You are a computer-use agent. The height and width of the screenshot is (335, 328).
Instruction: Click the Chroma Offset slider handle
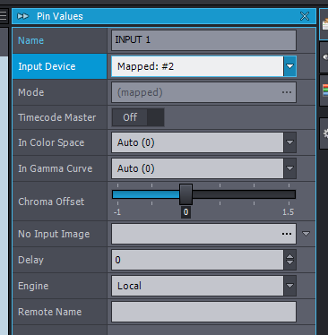(x=186, y=194)
